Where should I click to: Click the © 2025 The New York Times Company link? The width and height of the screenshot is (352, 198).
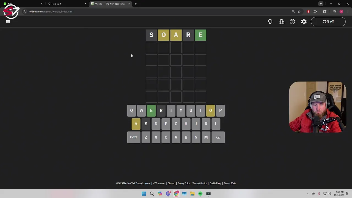(133, 183)
